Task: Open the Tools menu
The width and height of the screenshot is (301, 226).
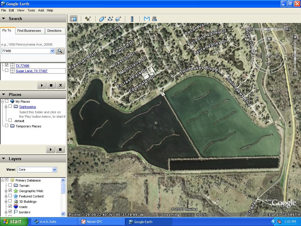Action: (x=31, y=10)
